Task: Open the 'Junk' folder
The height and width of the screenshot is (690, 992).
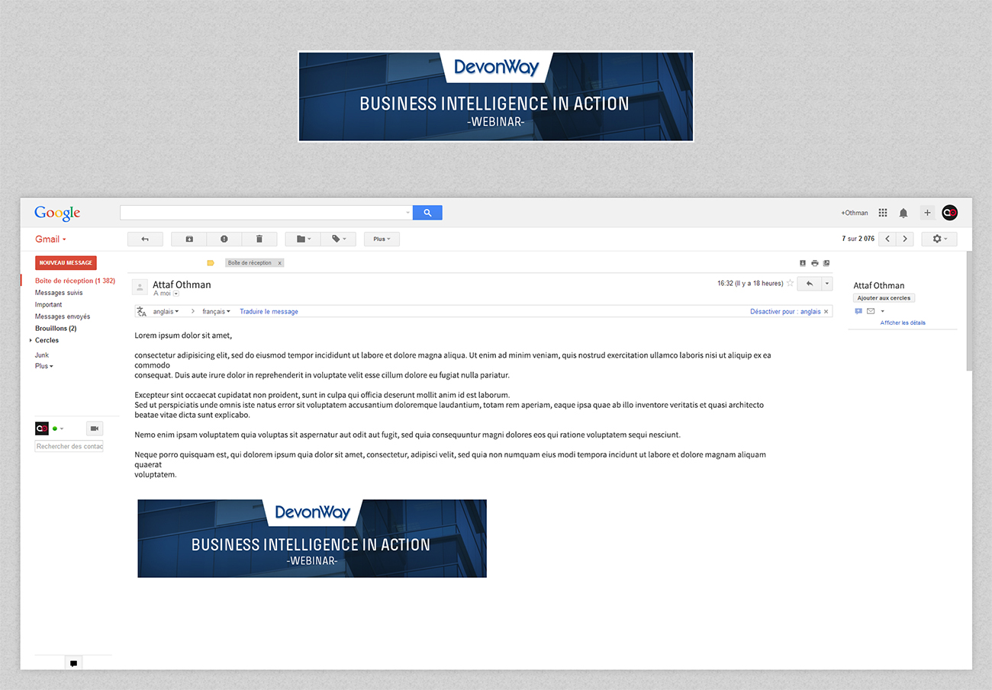Action: [x=42, y=355]
